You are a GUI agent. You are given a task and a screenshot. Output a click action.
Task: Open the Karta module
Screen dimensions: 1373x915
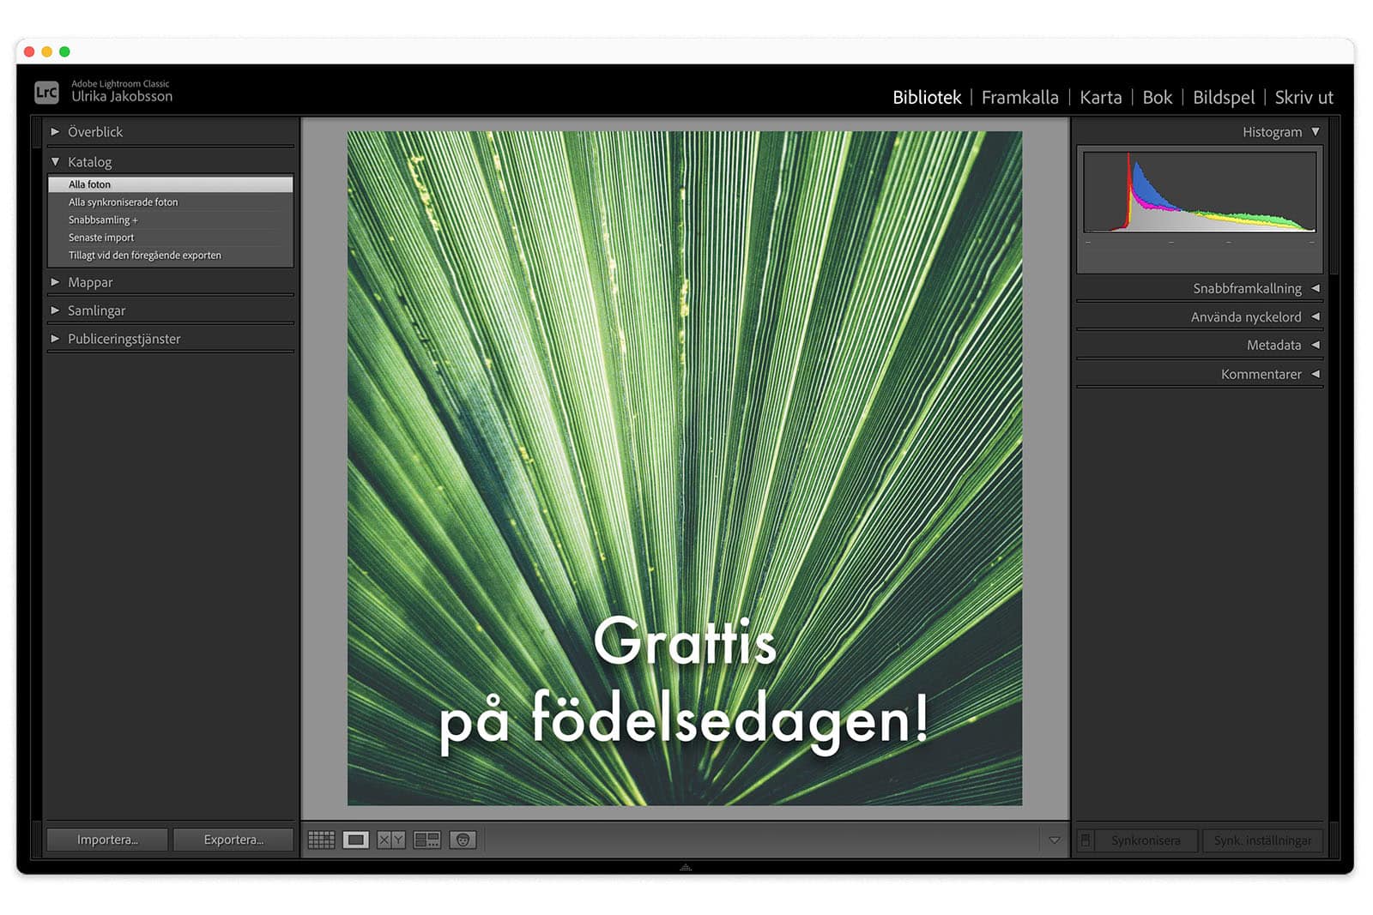tap(1101, 97)
